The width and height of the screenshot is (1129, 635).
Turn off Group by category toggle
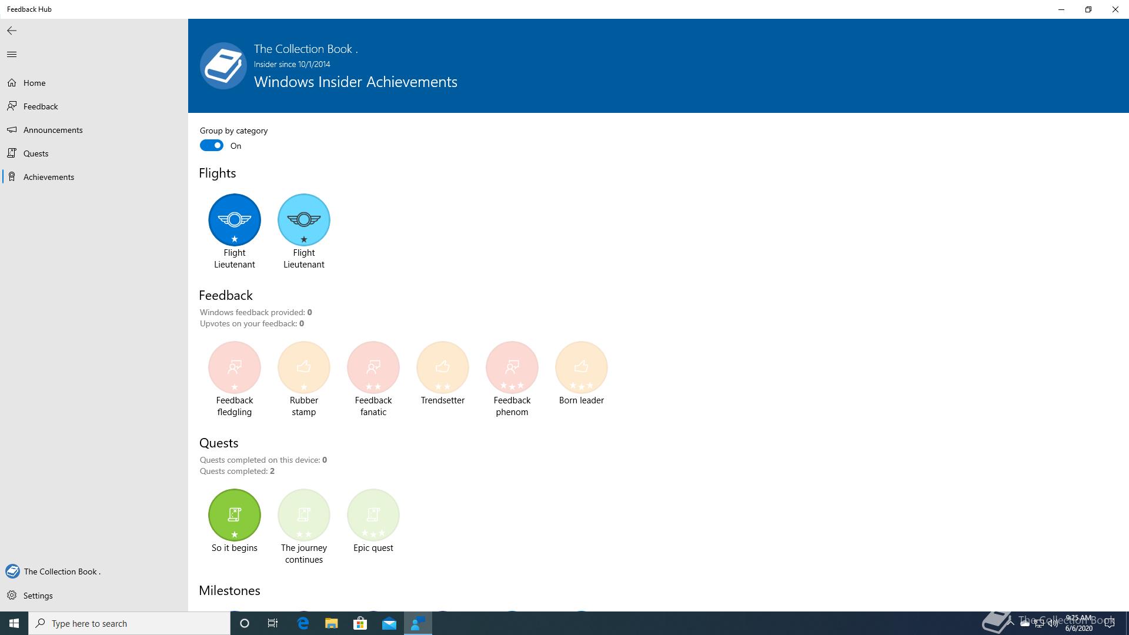coord(212,146)
